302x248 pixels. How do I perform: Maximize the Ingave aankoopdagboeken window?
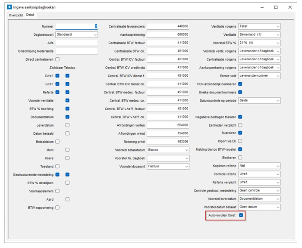(276, 7)
